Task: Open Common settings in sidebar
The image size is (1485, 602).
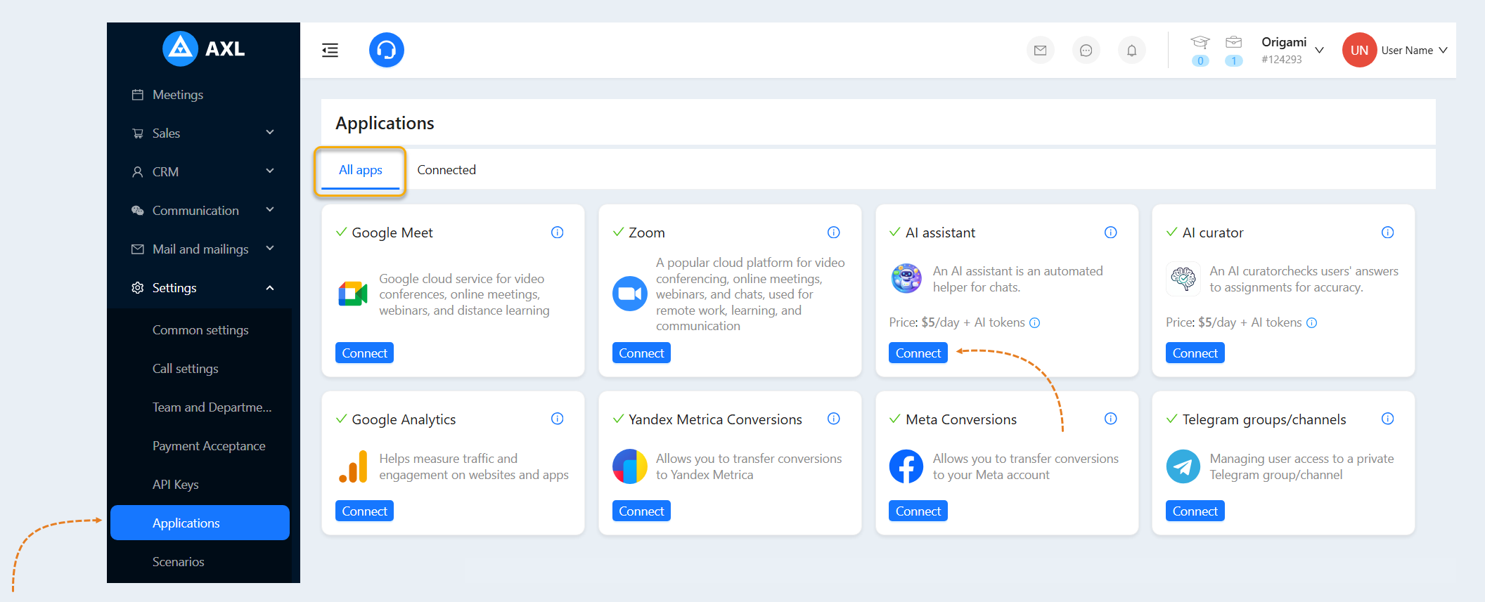Action: click(200, 330)
